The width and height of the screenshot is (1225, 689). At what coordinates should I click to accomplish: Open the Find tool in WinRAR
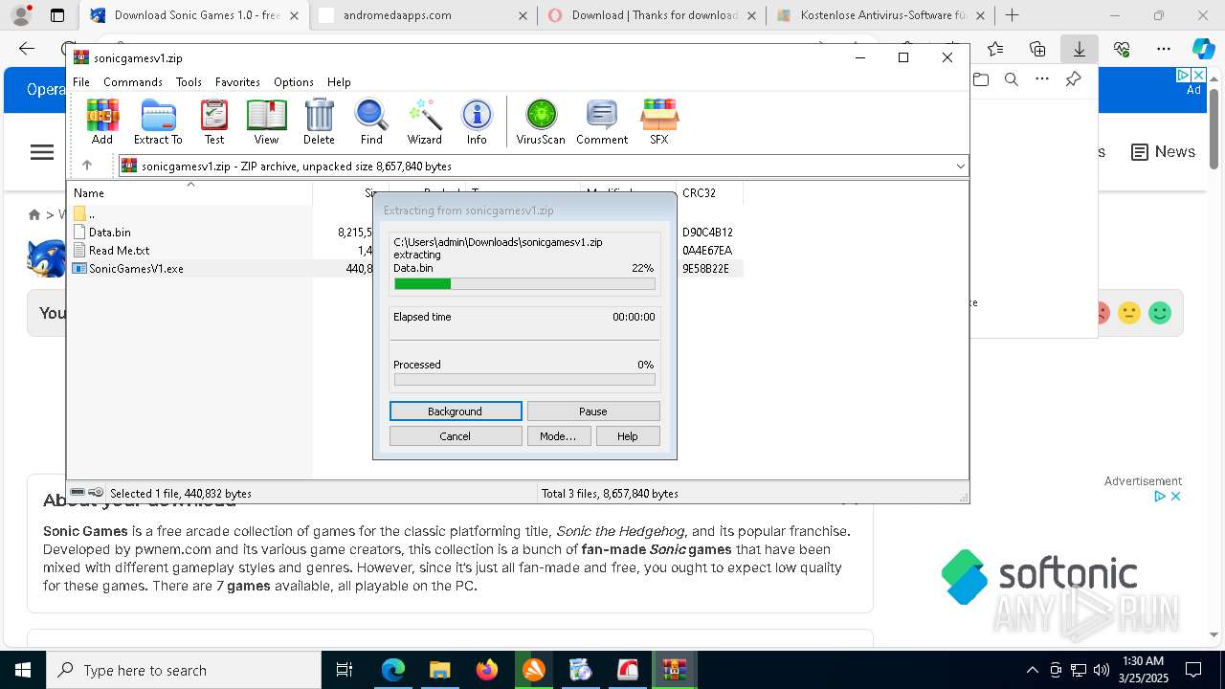tap(371, 122)
